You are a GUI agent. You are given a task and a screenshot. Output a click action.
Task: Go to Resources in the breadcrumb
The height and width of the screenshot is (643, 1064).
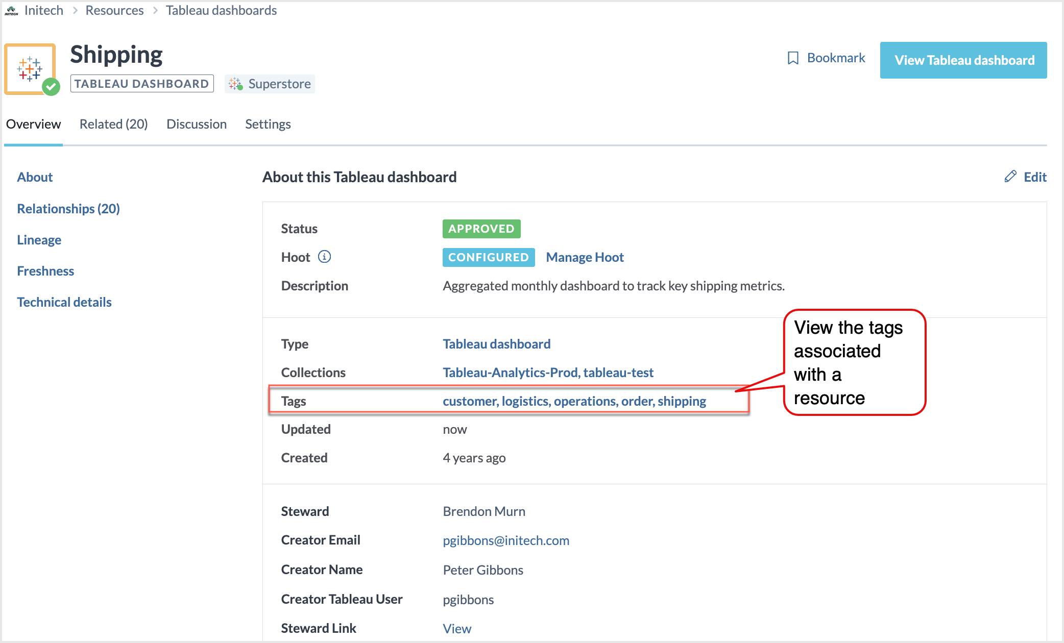[114, 10]
